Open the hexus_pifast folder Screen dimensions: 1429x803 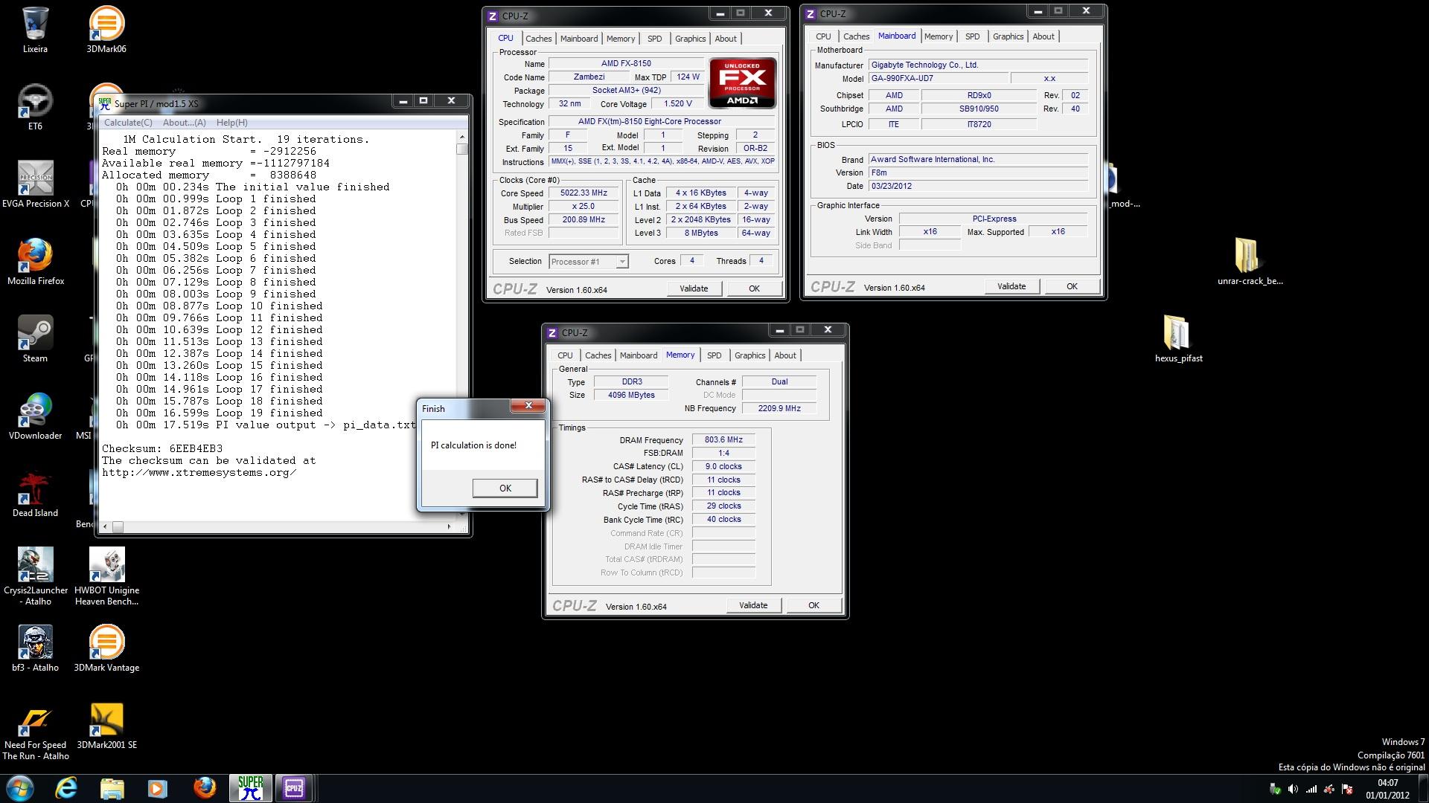(1178, 339)
